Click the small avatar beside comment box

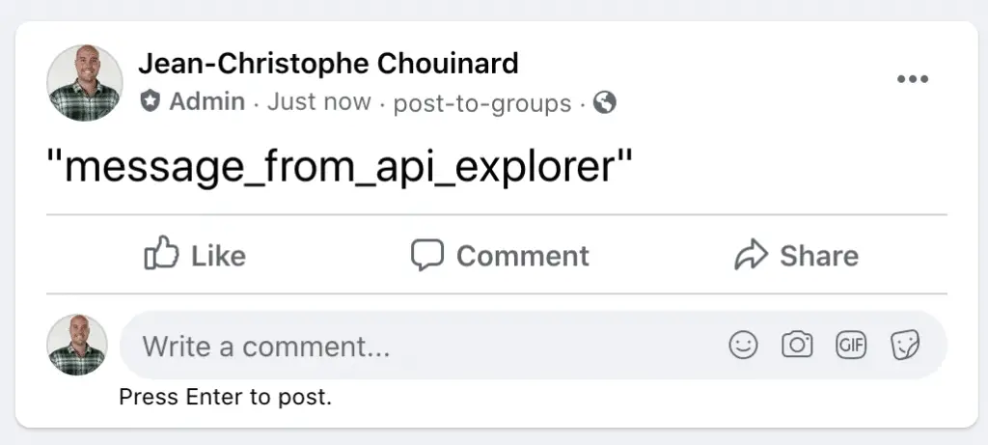(x=77, y=345)
